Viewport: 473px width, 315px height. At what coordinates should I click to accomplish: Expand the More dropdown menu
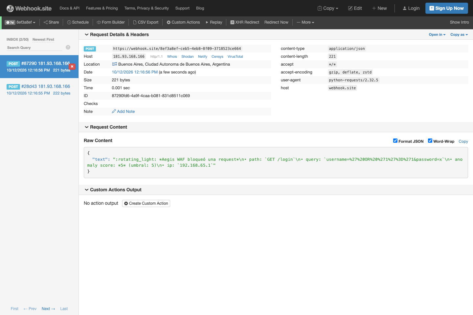point(305,22)
